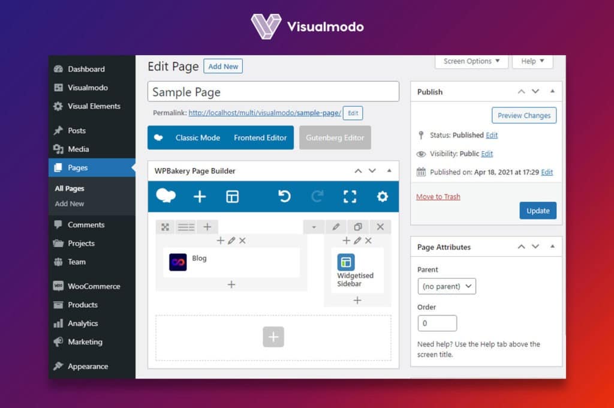Screen dimensions: 614x408
Task: Click the Undo icon in the page builder
Action: click(284, 196)
